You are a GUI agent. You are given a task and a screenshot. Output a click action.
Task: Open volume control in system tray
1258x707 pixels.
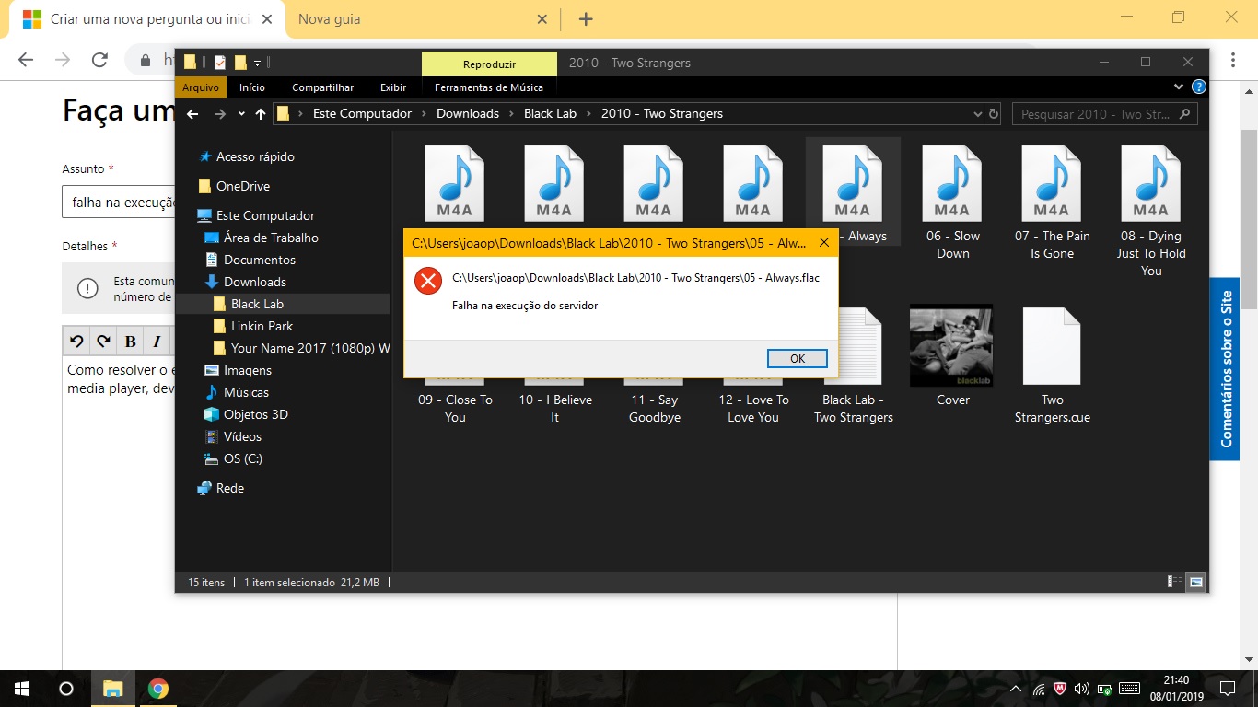(x=1081, y=689)
